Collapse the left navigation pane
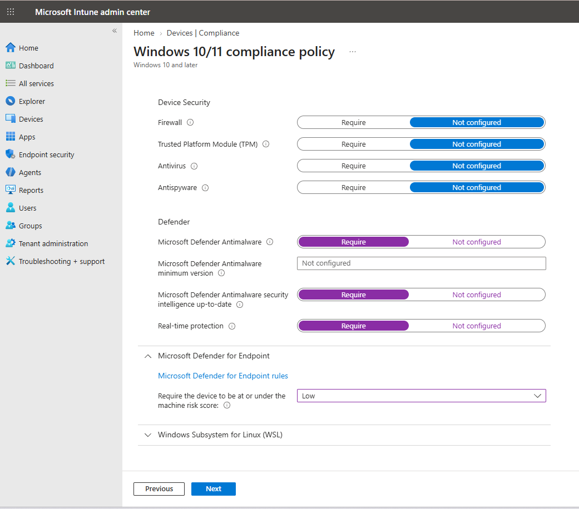The image size is (579, 509). 115,31
